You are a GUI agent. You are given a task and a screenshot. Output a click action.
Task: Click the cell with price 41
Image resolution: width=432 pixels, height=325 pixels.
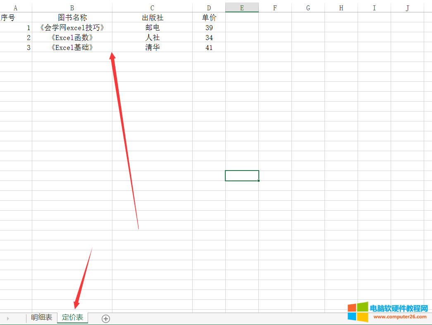click(209, 47)
